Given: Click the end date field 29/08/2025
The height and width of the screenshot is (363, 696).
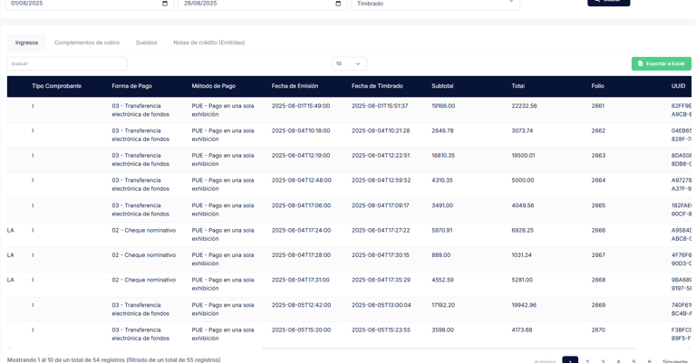Looking at the screenshot, I should pyautogui.click(x=262, y=4).
